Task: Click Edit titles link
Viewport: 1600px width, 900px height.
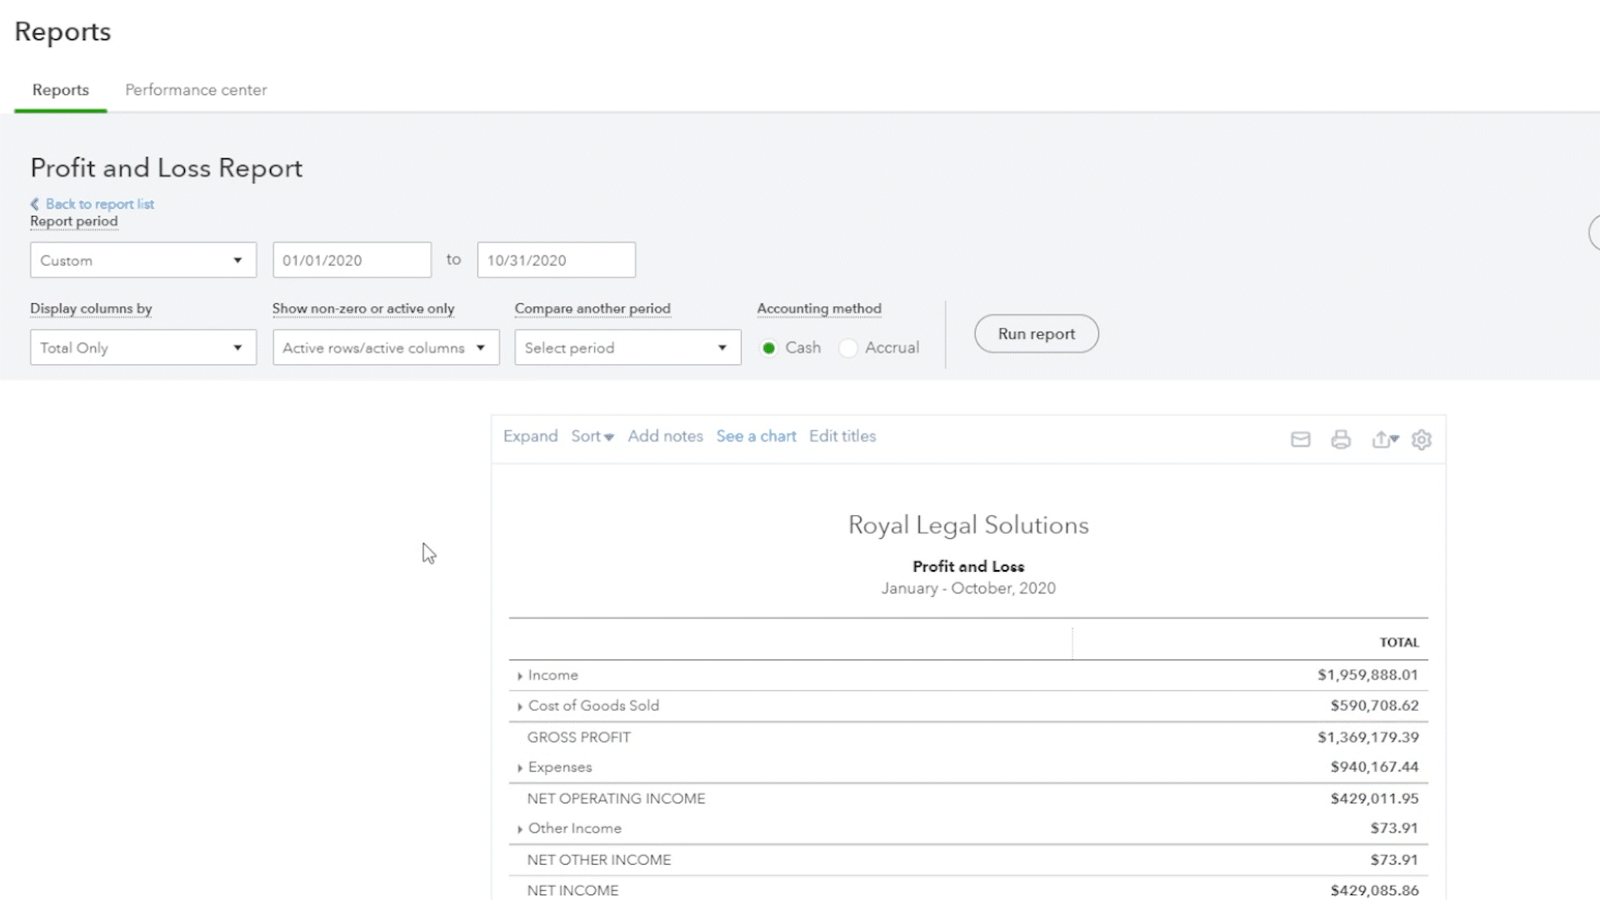Action: (x=842, y=436)
